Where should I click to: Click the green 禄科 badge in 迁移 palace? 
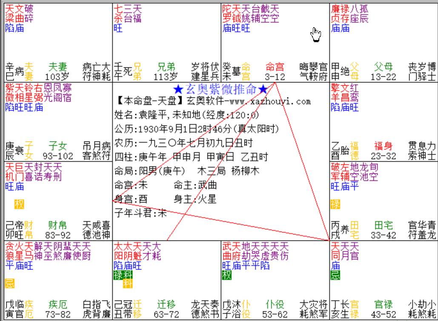123,275
